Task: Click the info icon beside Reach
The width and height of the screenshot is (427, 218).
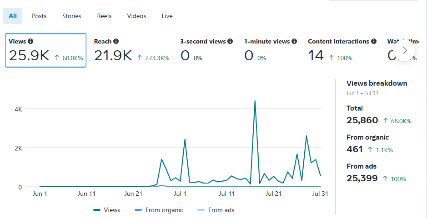Action: click(116, 41)
